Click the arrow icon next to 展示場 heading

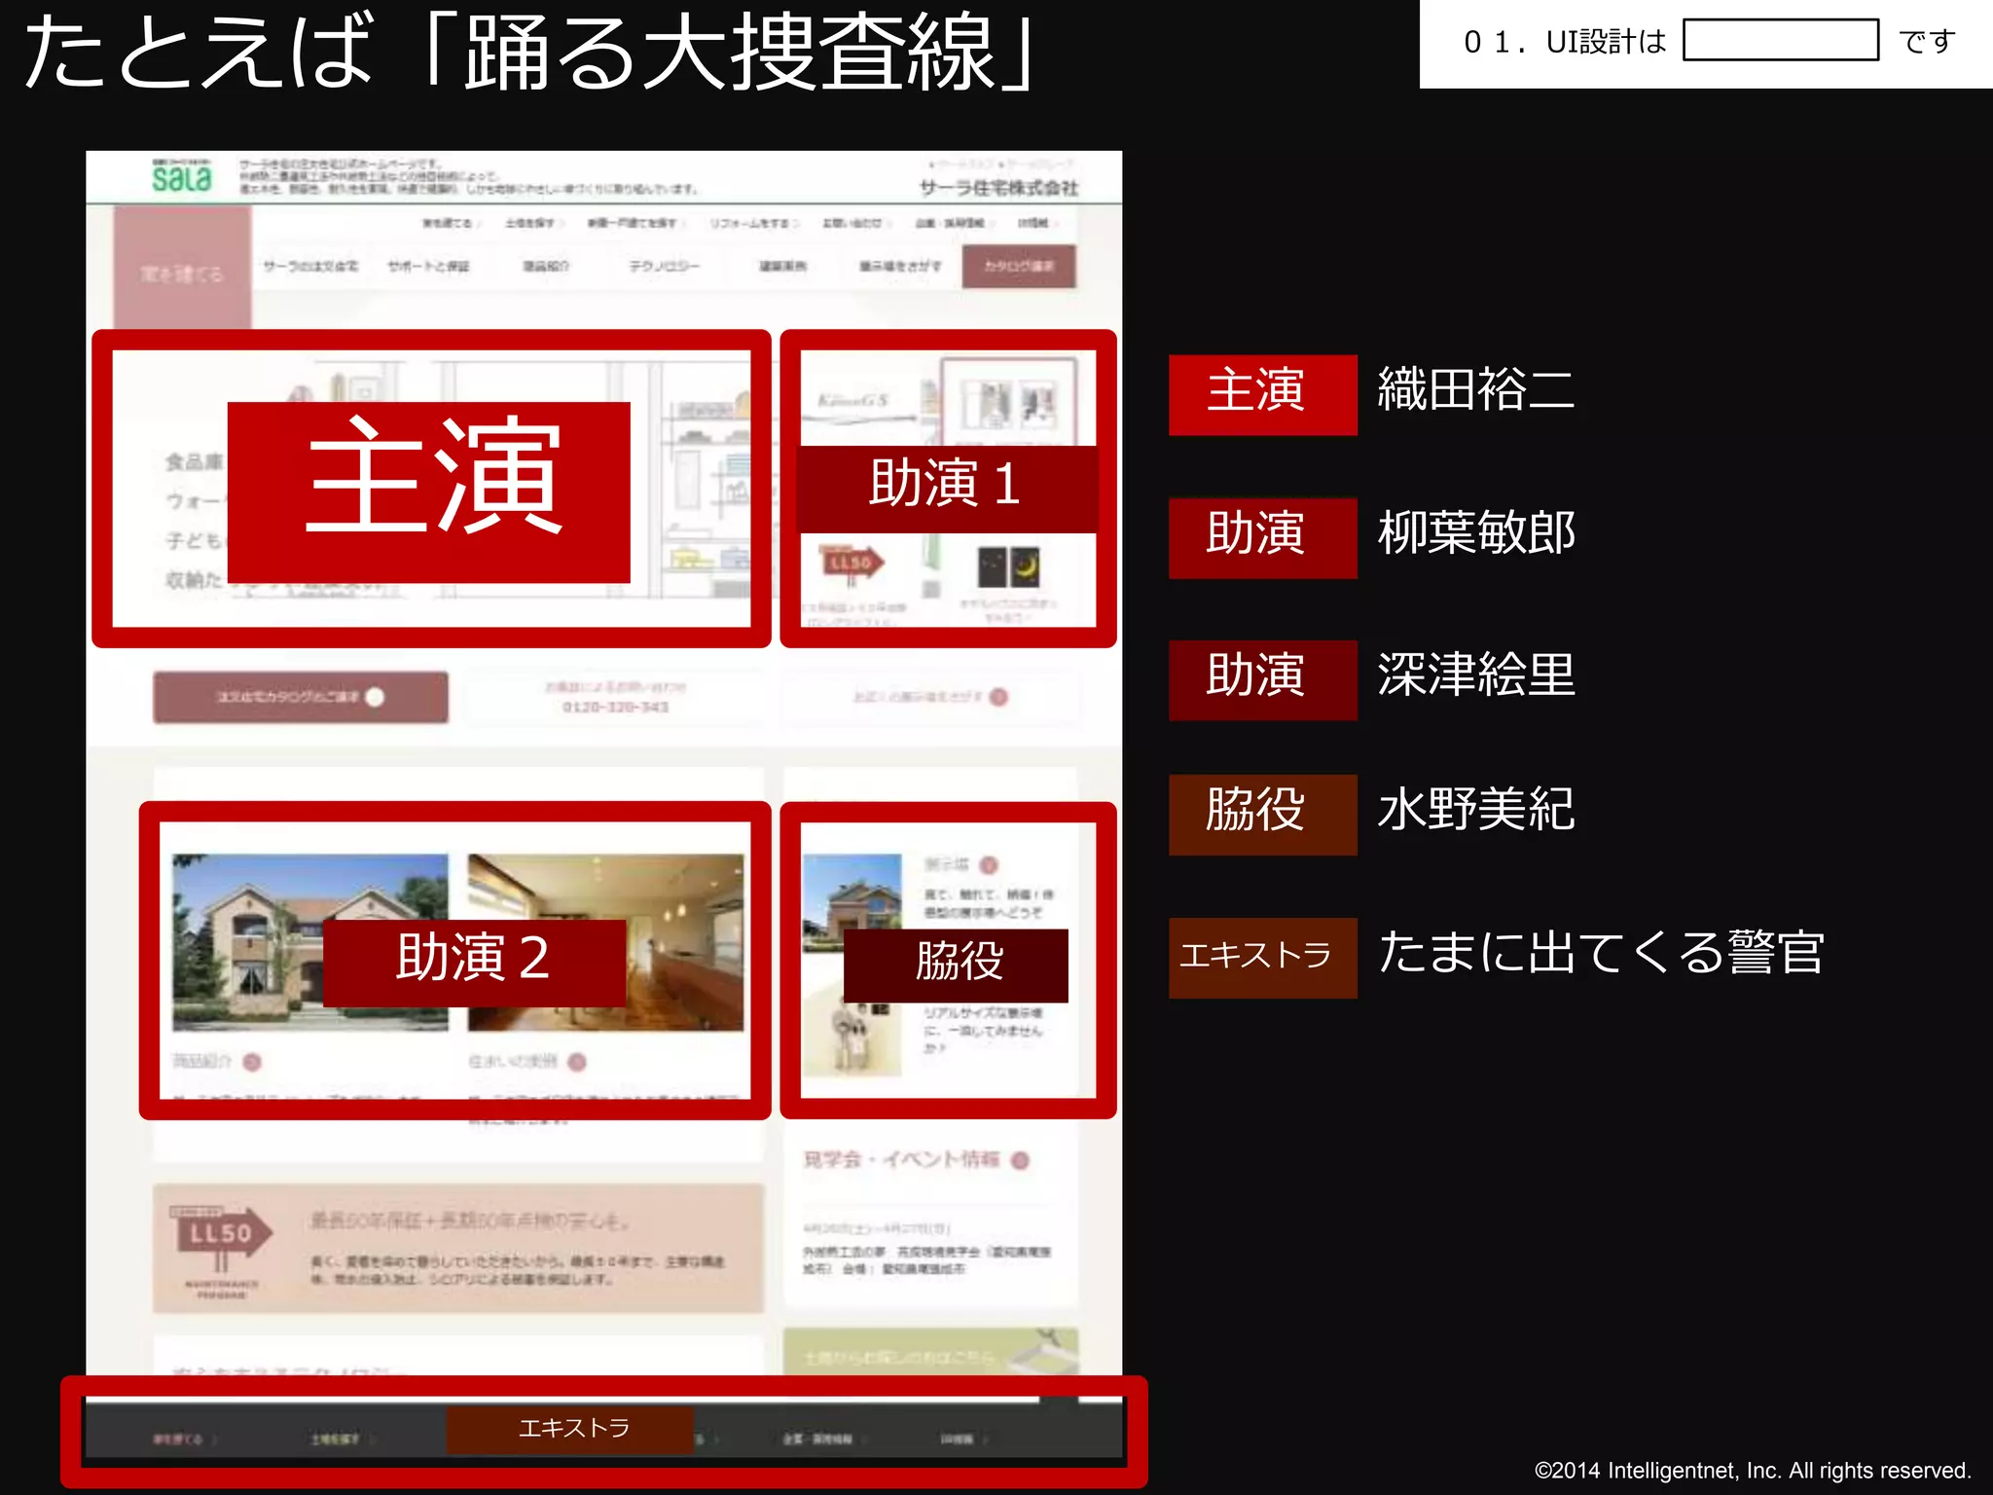(989, 864)
